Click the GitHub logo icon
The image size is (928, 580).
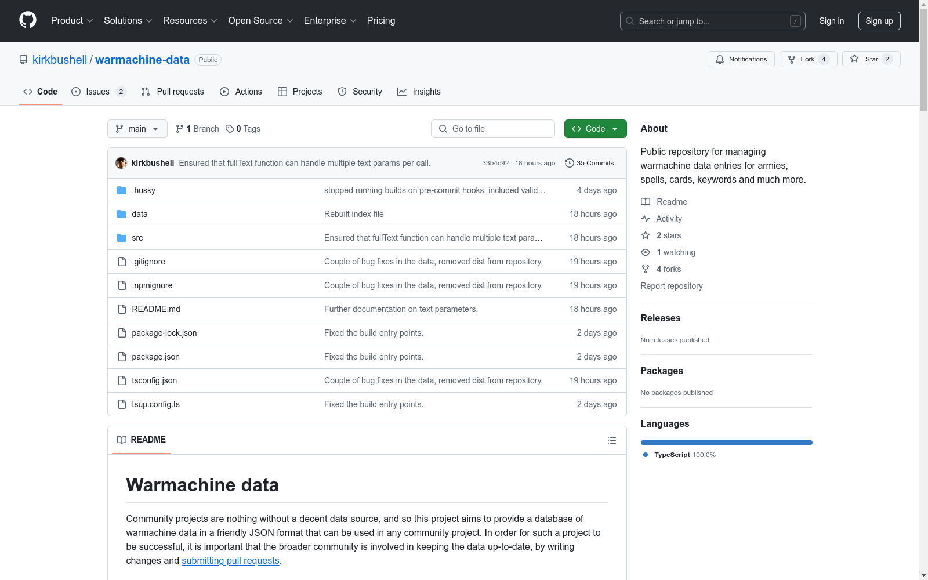point(28,20)
